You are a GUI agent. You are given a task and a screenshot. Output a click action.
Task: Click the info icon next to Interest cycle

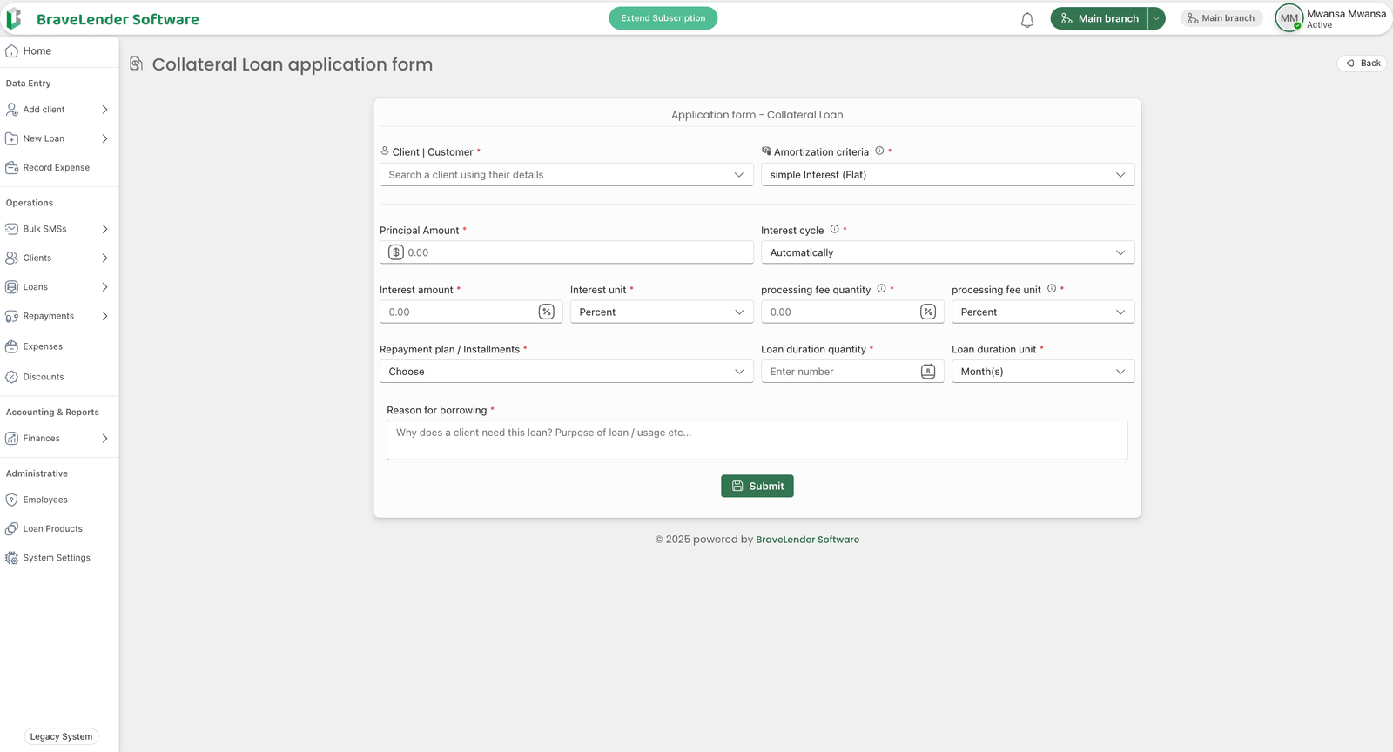coord(834,229)
